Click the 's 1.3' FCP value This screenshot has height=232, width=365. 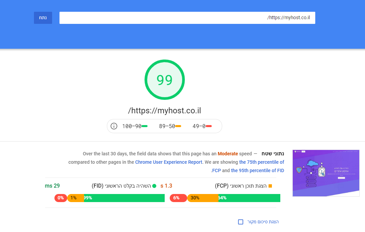[166, 186]
